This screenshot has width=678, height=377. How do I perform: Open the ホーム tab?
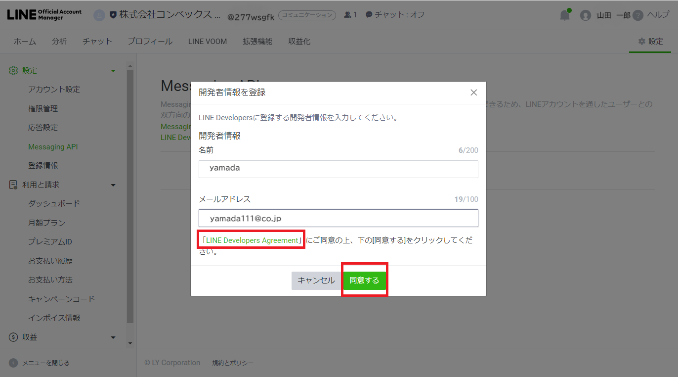tap(25, 42)
